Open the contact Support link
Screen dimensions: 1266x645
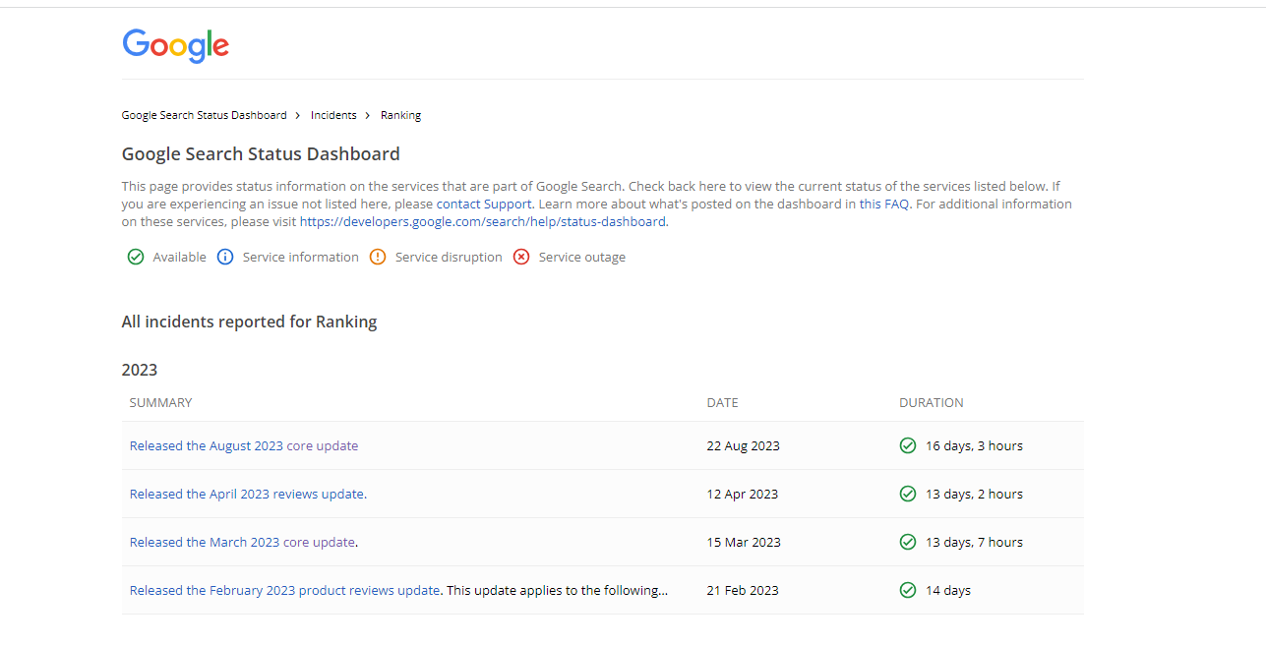[484, 204]
